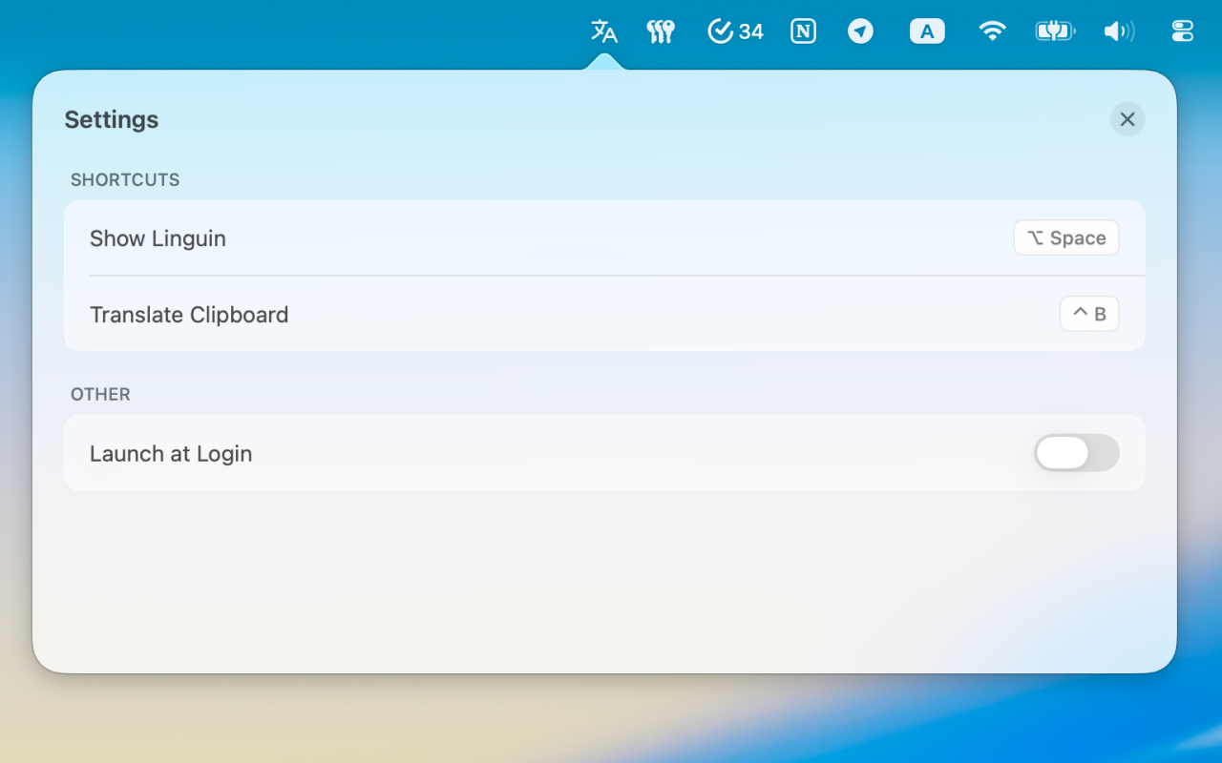Click the charging battery icon
This screenshot has height=763, width=1222.
[1055, 31]
